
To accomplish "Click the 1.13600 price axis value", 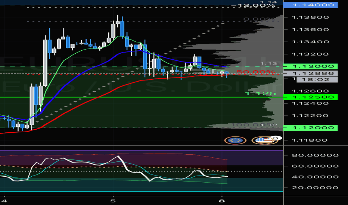I will click(310, 29).
